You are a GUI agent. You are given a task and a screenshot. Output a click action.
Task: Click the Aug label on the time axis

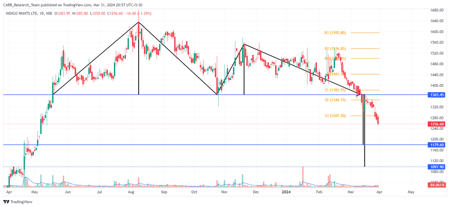point(131,192)
